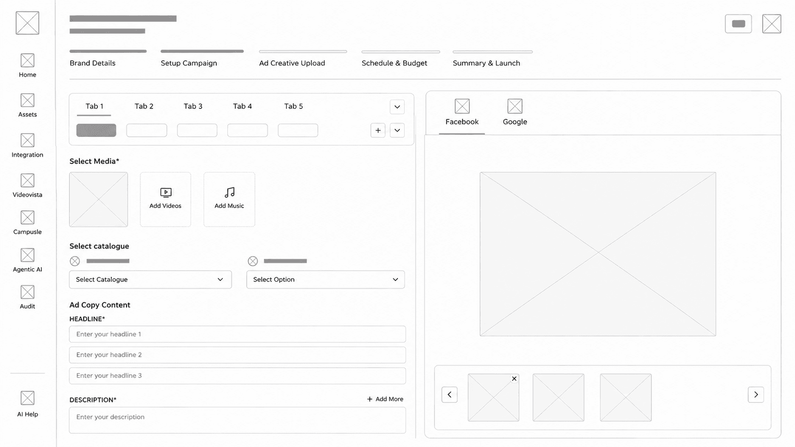Click the Facebook platform icon
This screenshot has width=795, height=447.
pyautogui.click(x=462, y=106)
